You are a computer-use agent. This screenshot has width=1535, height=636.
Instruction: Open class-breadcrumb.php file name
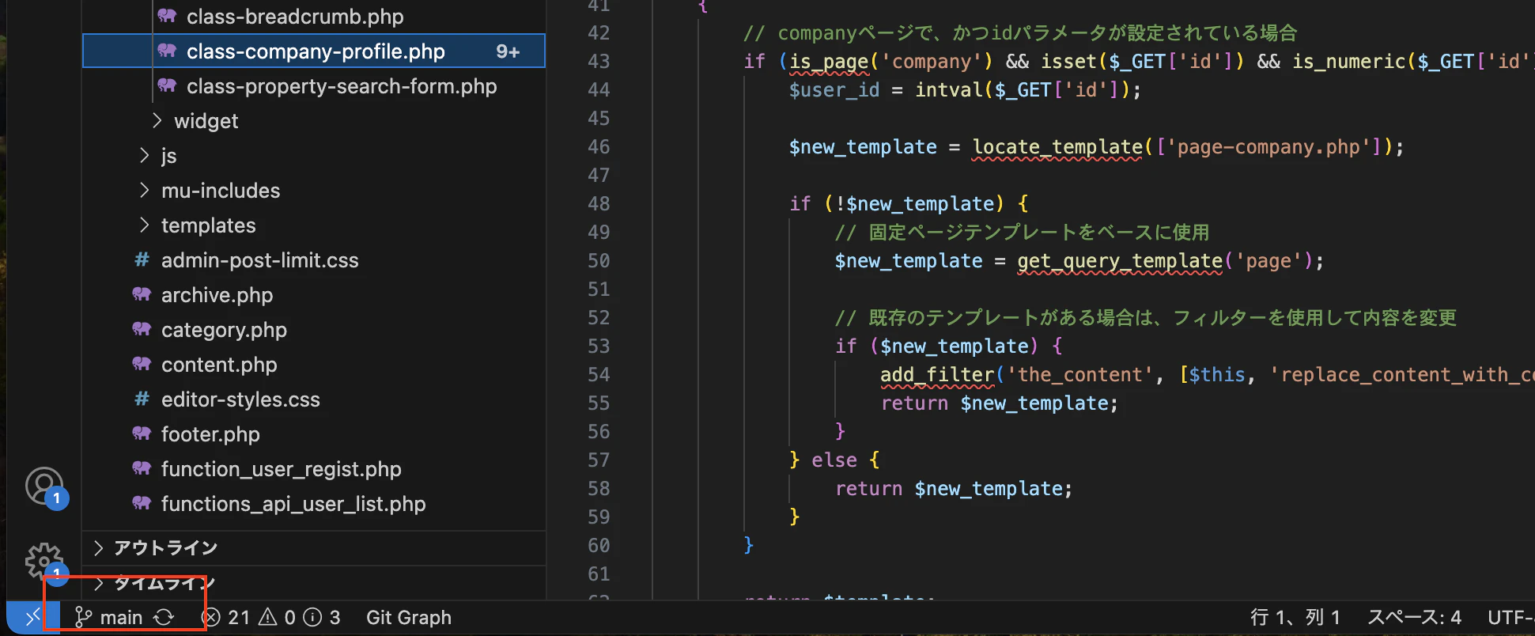(295, 17)
